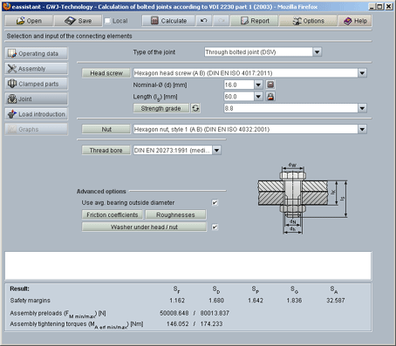Open the Help button
396x346 pixels.
point(355,21)
